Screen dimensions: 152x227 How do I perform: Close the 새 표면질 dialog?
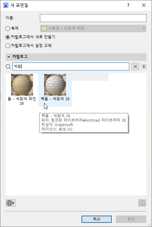(x=144, y=6)
